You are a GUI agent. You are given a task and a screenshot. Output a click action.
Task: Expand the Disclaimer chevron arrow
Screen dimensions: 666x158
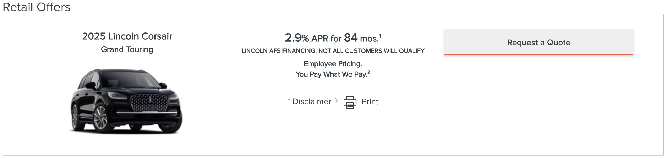336,101
